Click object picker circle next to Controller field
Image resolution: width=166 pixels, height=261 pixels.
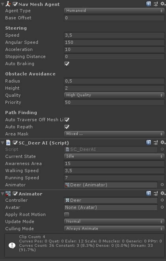pyautogui.click(x=162, y=200)
